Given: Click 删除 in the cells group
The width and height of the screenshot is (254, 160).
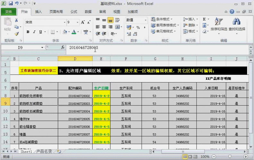Looking at the screenshot, I should (190, 25).
